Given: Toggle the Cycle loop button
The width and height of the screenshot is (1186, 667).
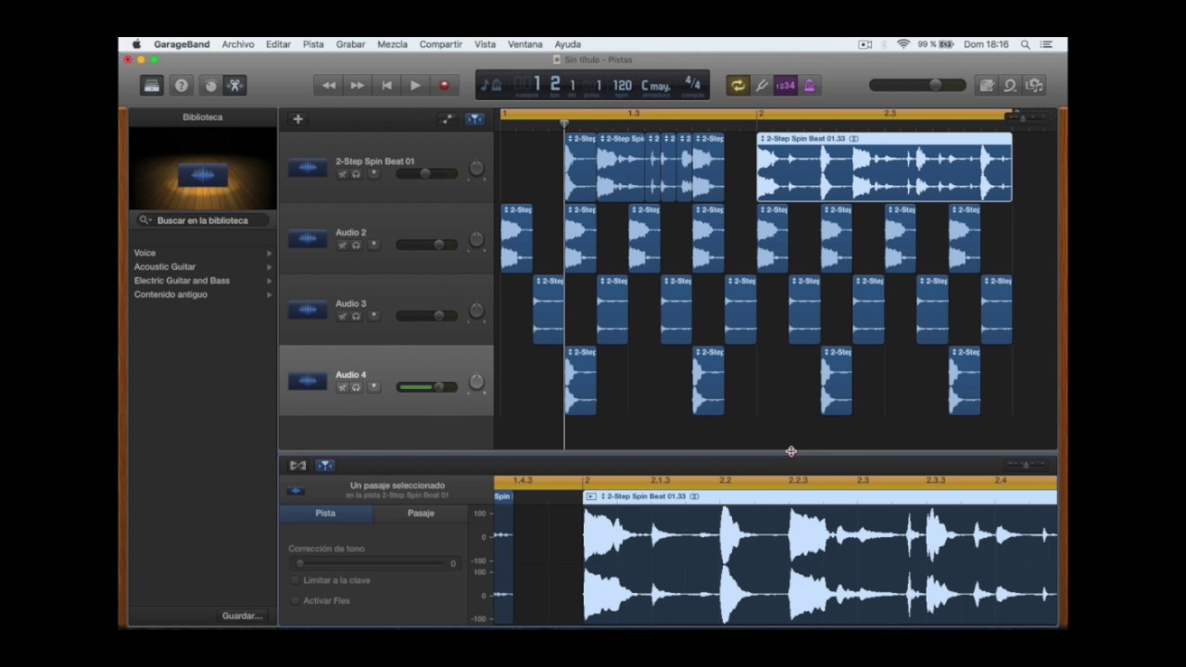Looking at the screenshot, I should (x=738, y=85).
